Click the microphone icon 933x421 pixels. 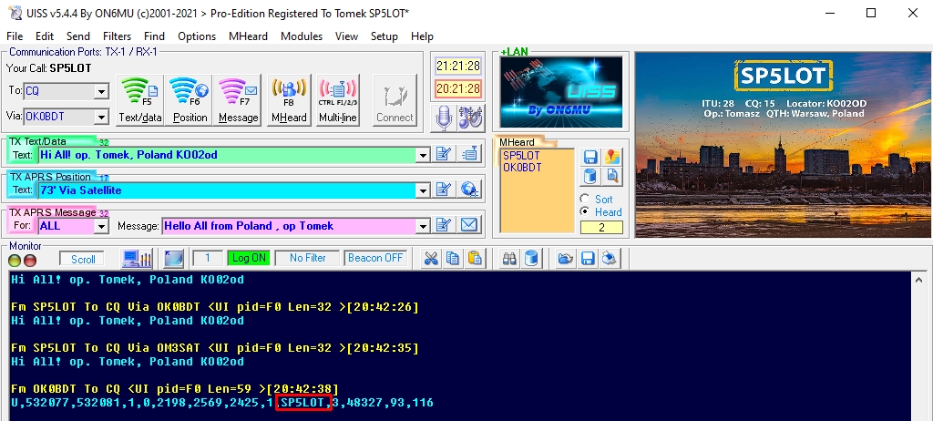[x=444, y=117]
